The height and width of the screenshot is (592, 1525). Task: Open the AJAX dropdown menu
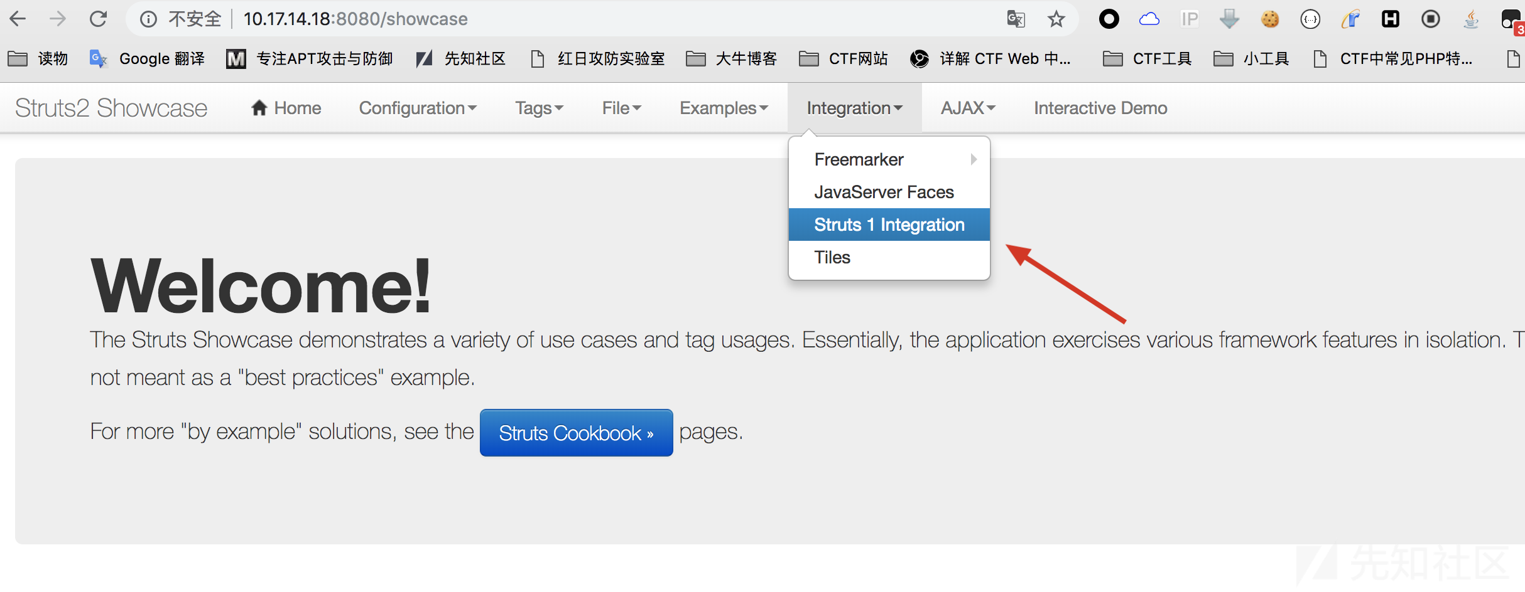968,108
